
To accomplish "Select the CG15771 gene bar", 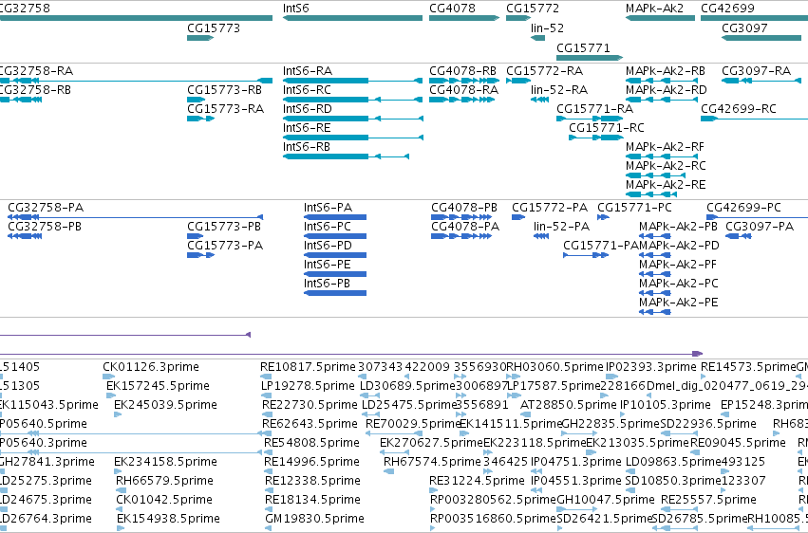I will coord(590,58).
